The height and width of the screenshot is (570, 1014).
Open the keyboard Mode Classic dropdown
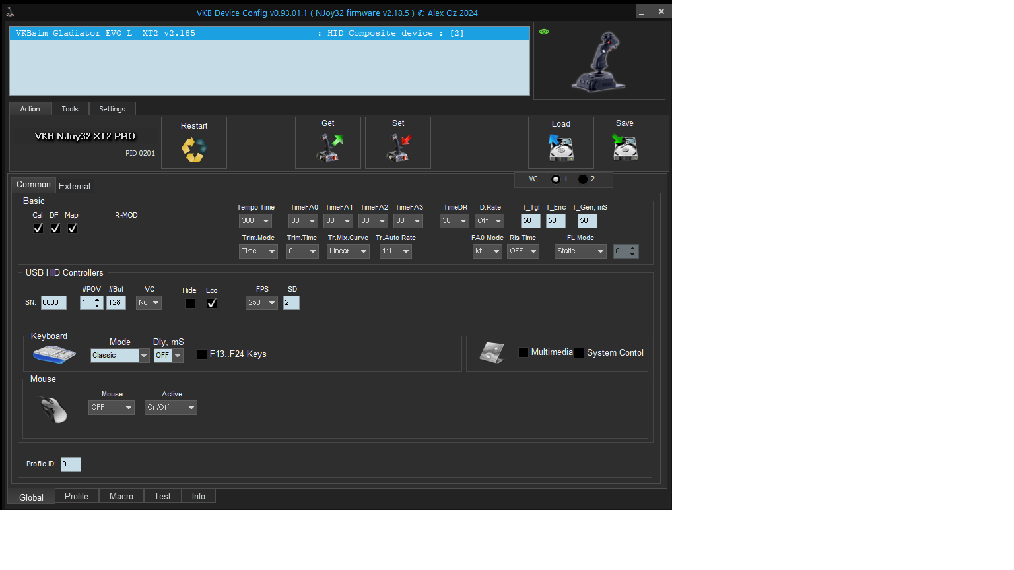119,356
